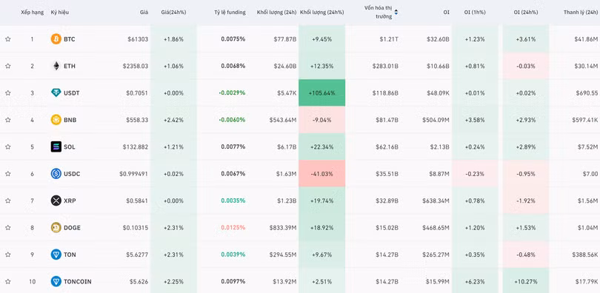Viewport: 600px width, 293px height.
Task: Sort by OI (24h%) header
Action: pos(526,13)
